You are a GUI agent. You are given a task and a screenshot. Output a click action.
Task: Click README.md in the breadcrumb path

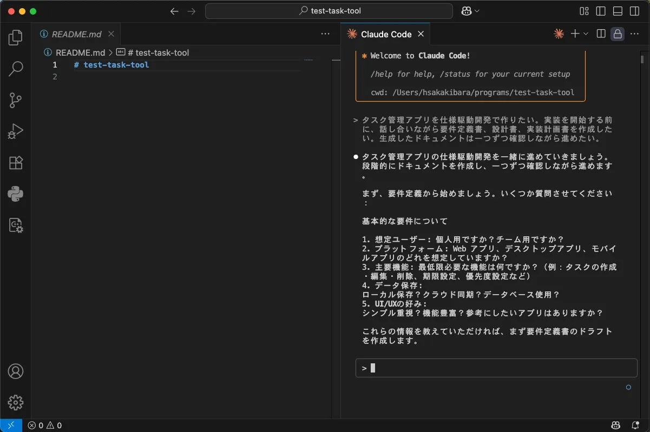(x=80, y=52)
